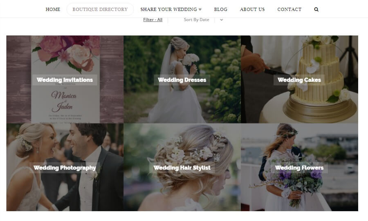This screenshot has height=221, width=368.
Task: Click the Wedding Dresses label text
Action: (x=182, y=80)
